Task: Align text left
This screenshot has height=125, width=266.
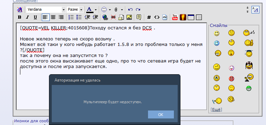Action: [x=46, y=17]
